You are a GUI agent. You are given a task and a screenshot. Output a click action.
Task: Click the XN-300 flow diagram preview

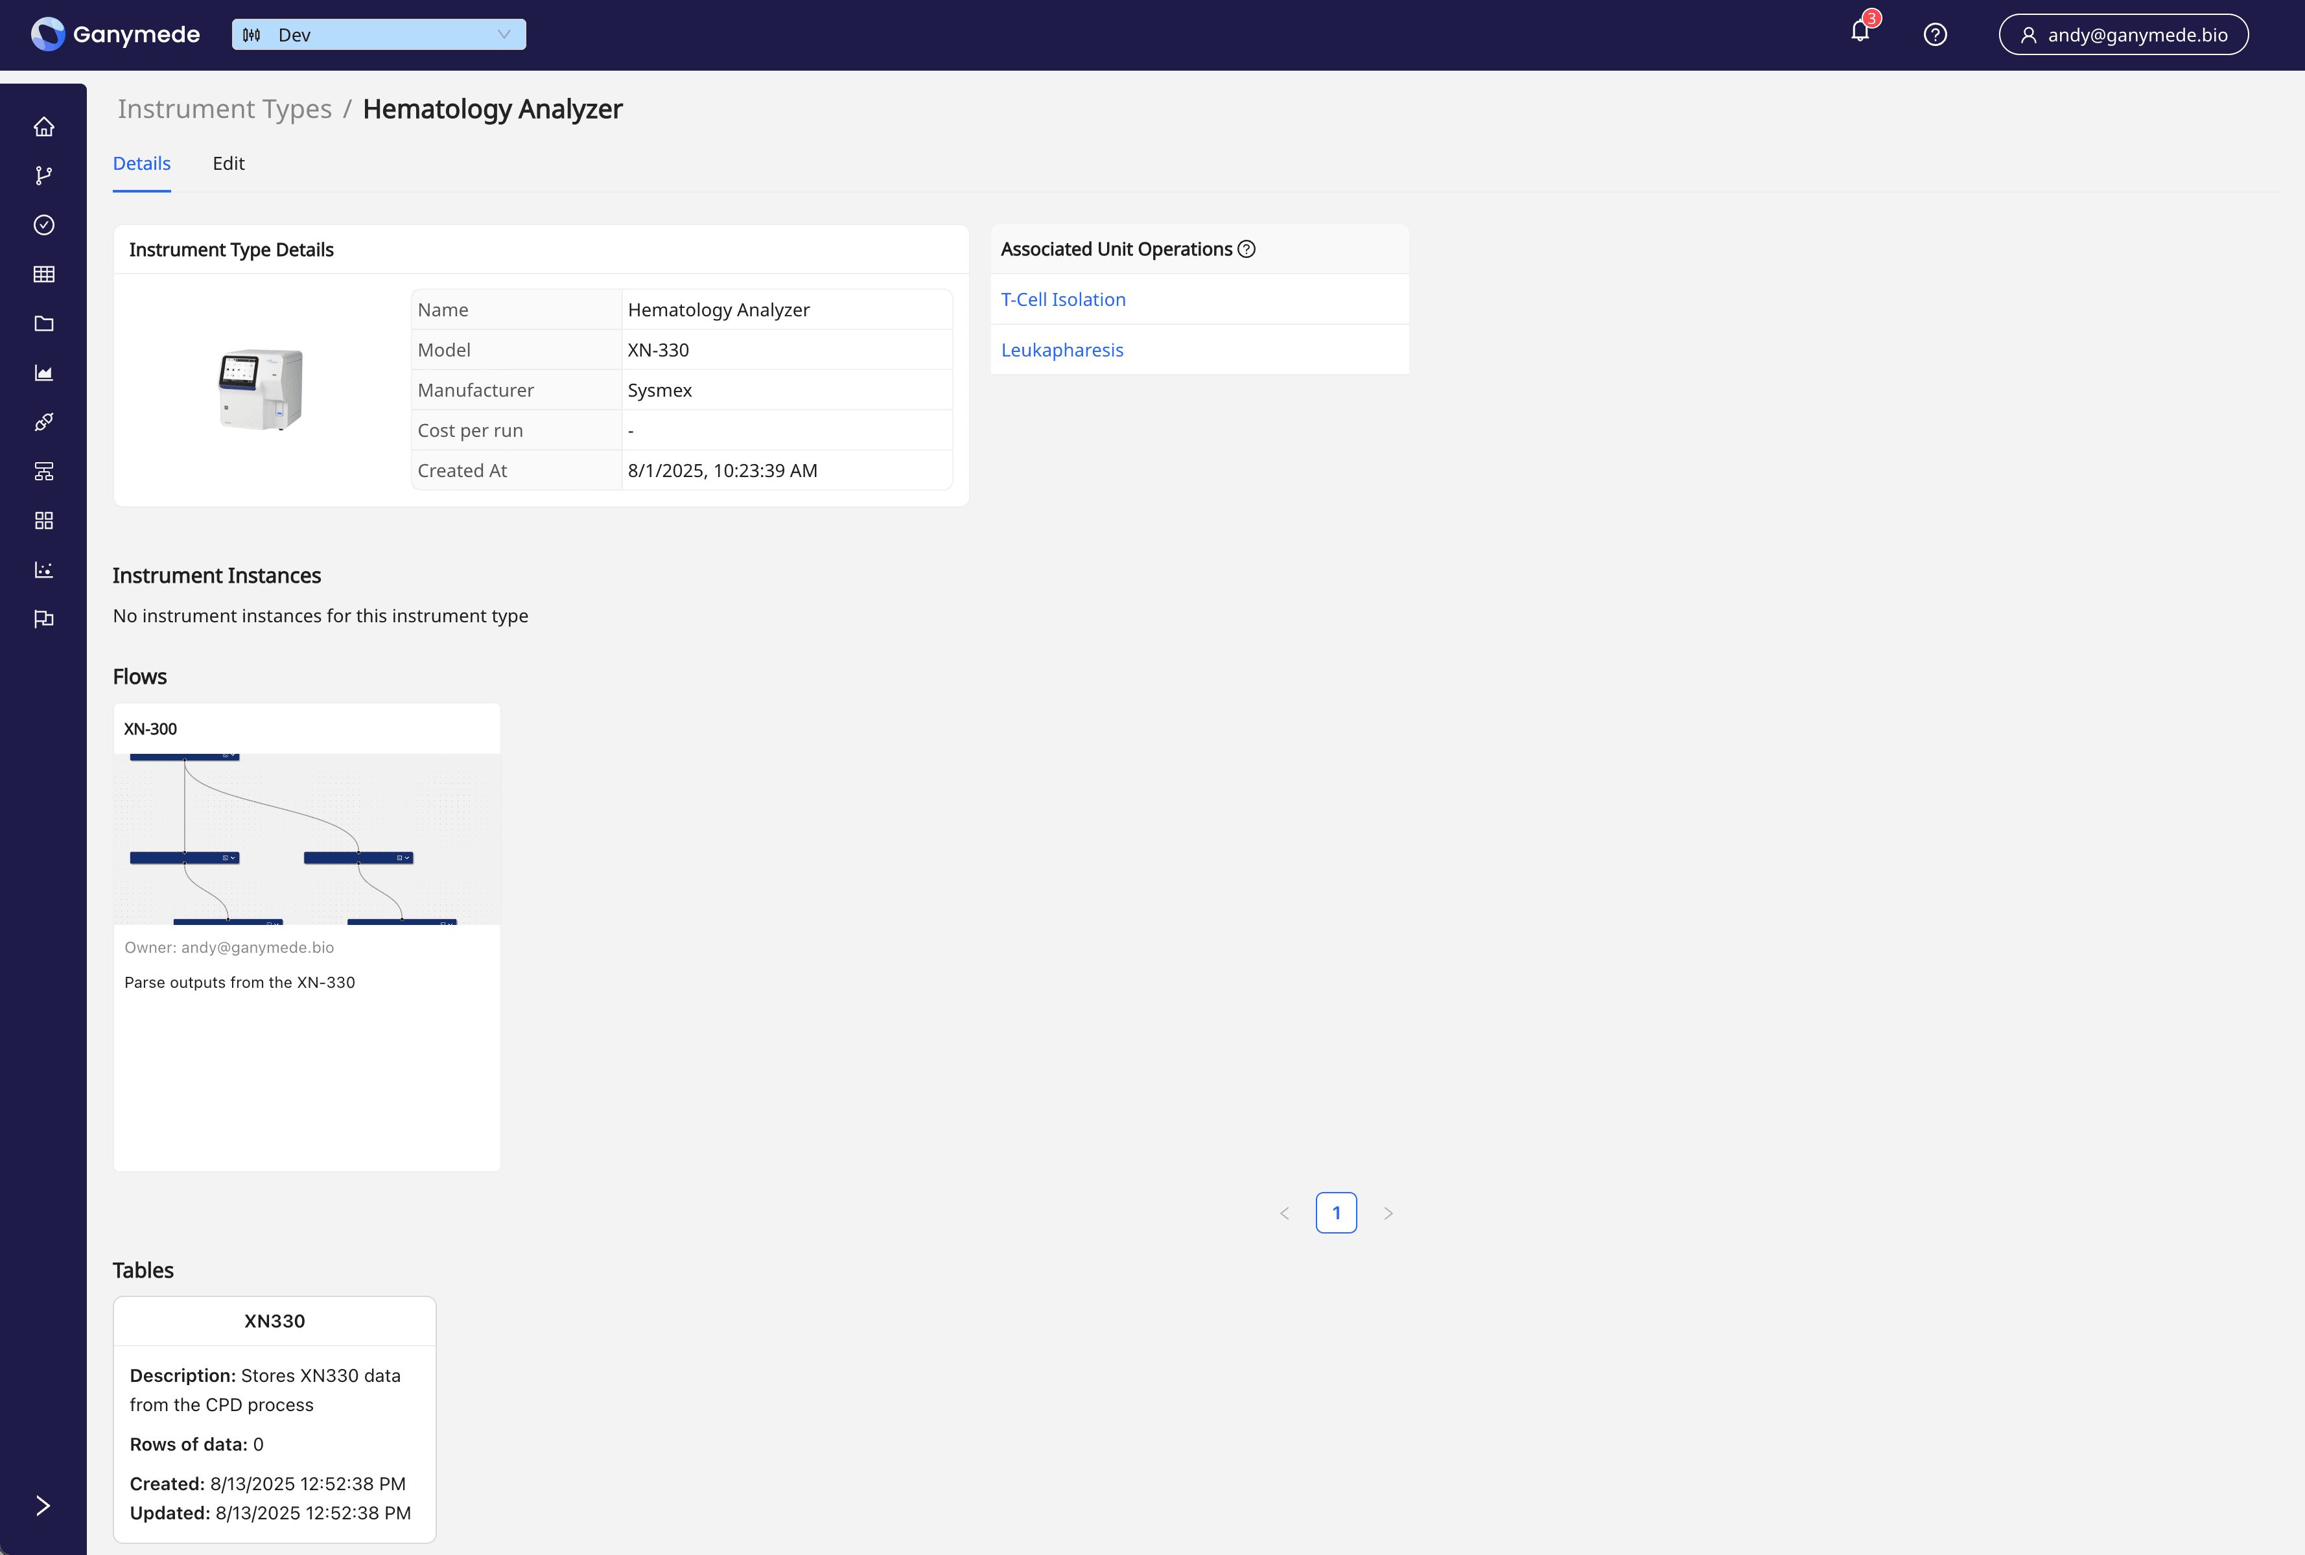coord(307,839)
